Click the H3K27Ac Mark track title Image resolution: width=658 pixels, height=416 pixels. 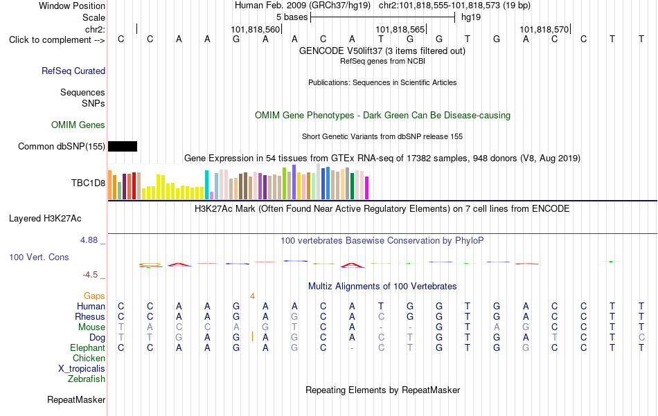coord(382,209)
